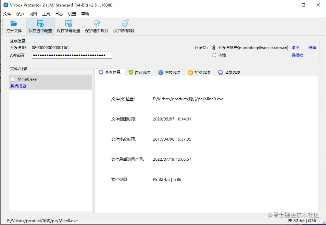Screen dimensions: 326x225
Task: Click the 打开文件 open file icon
Action: (14, 23)
